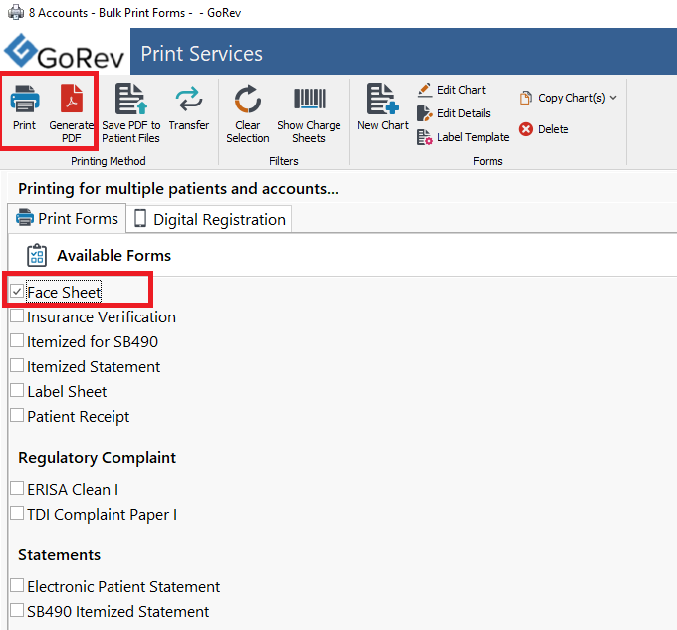Click the Label Template label
The image size is (677, 630).
(473, 137)
